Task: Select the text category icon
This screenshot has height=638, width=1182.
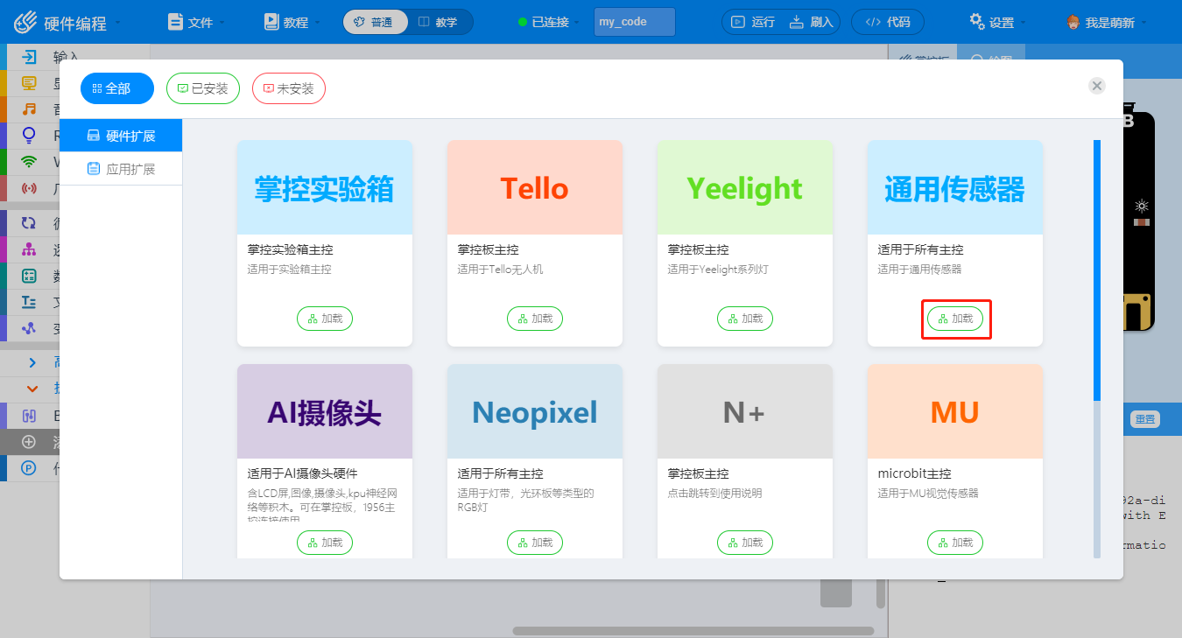Action: coord(29,302)
